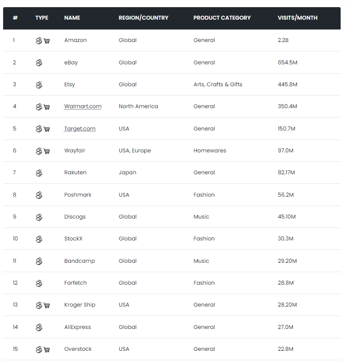Click the cart icon in Target.com row
The height and width of the screenshot is (362, 350).
tap(47, 129)
